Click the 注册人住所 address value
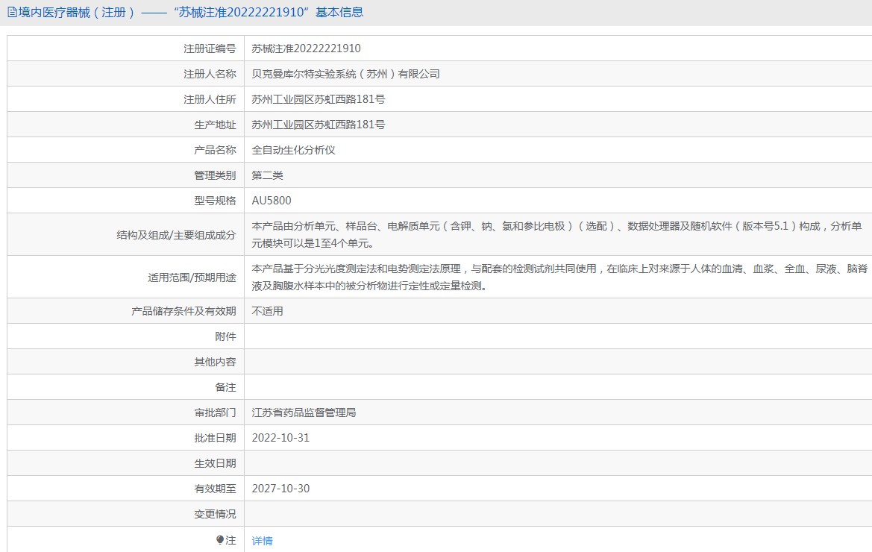Viewport: 872px width, 552px height. click(318, 99)
